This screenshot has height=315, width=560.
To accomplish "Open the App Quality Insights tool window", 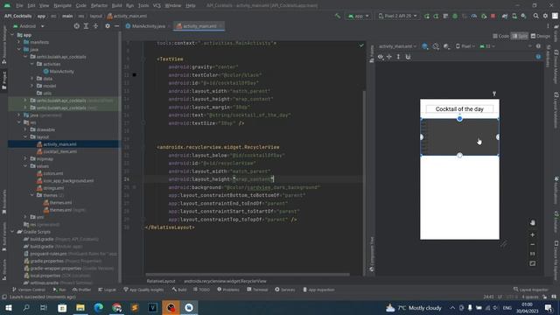I will pos(143,290).
